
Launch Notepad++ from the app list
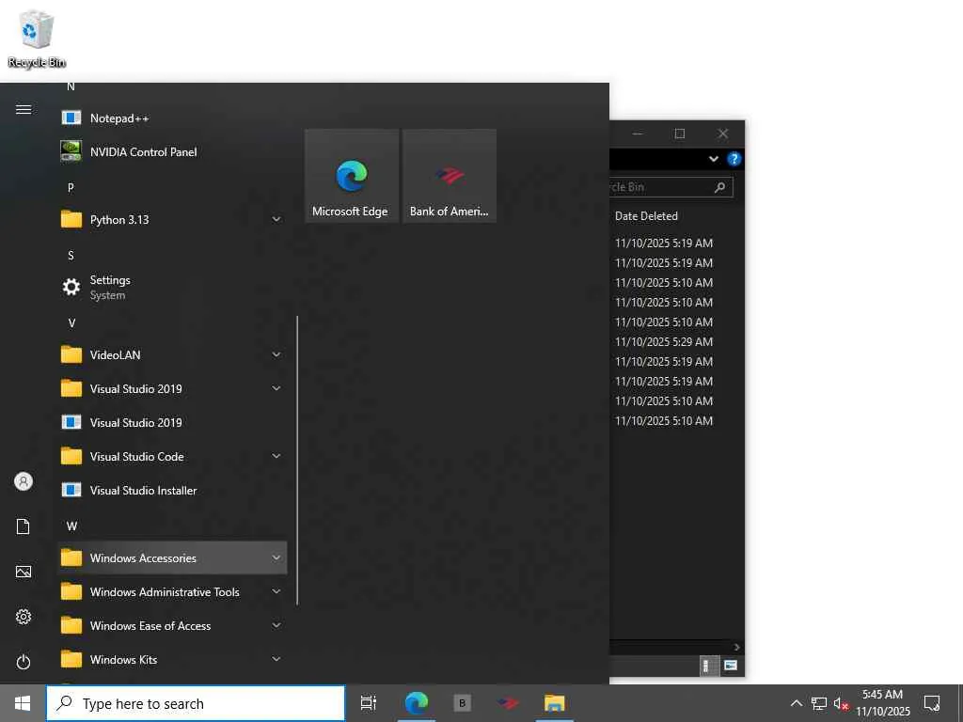pyautogui.click(x=172, y=118)
